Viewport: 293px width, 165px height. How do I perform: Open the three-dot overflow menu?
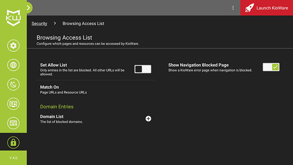coord(233,8)
